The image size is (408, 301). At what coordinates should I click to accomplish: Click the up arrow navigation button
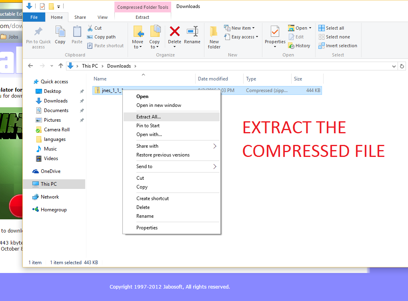pos(61,66)
